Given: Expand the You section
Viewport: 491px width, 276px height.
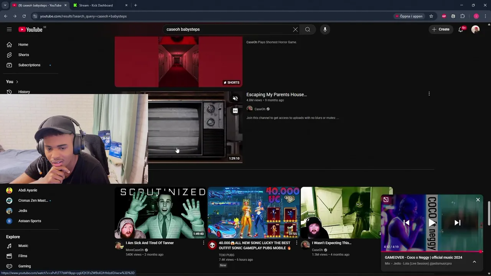Looking at the screenshot, I should pos(12,82).
